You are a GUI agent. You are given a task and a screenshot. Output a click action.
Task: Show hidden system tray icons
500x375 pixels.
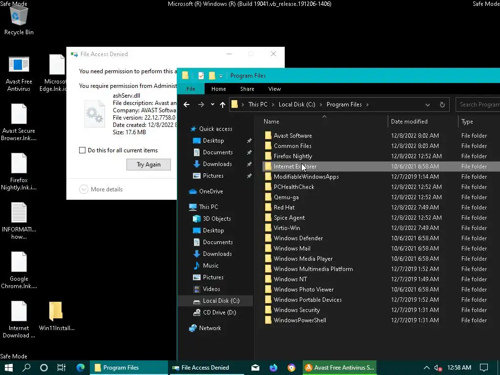[426, 368]
